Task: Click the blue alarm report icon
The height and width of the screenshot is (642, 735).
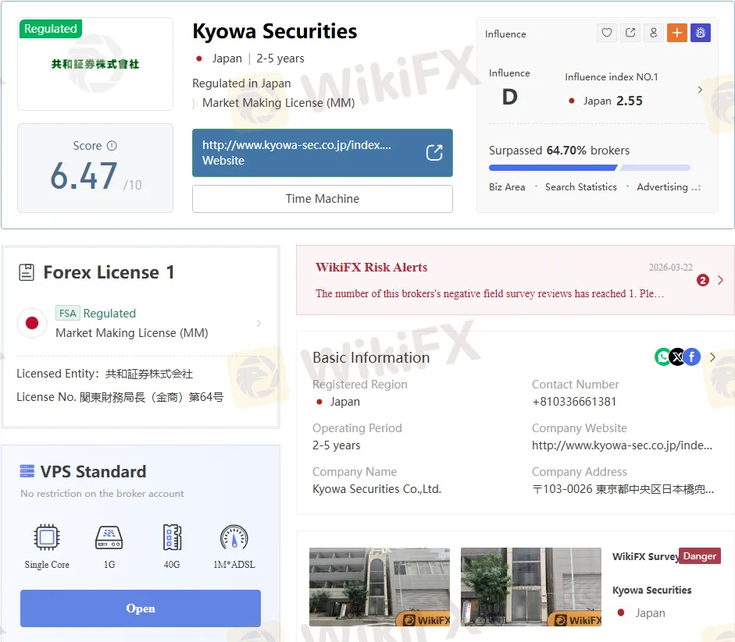Action: (700, 33)
